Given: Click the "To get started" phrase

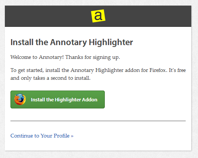Looking at the screenshot, I should 27,70.
